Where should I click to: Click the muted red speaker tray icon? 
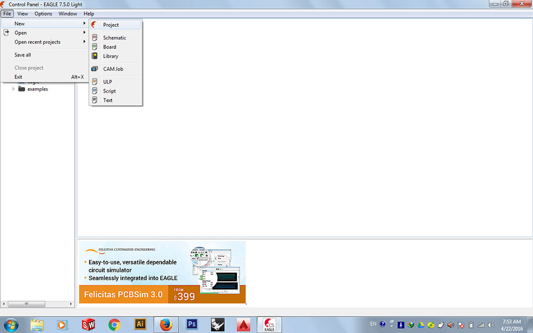(x=451, y=325)
